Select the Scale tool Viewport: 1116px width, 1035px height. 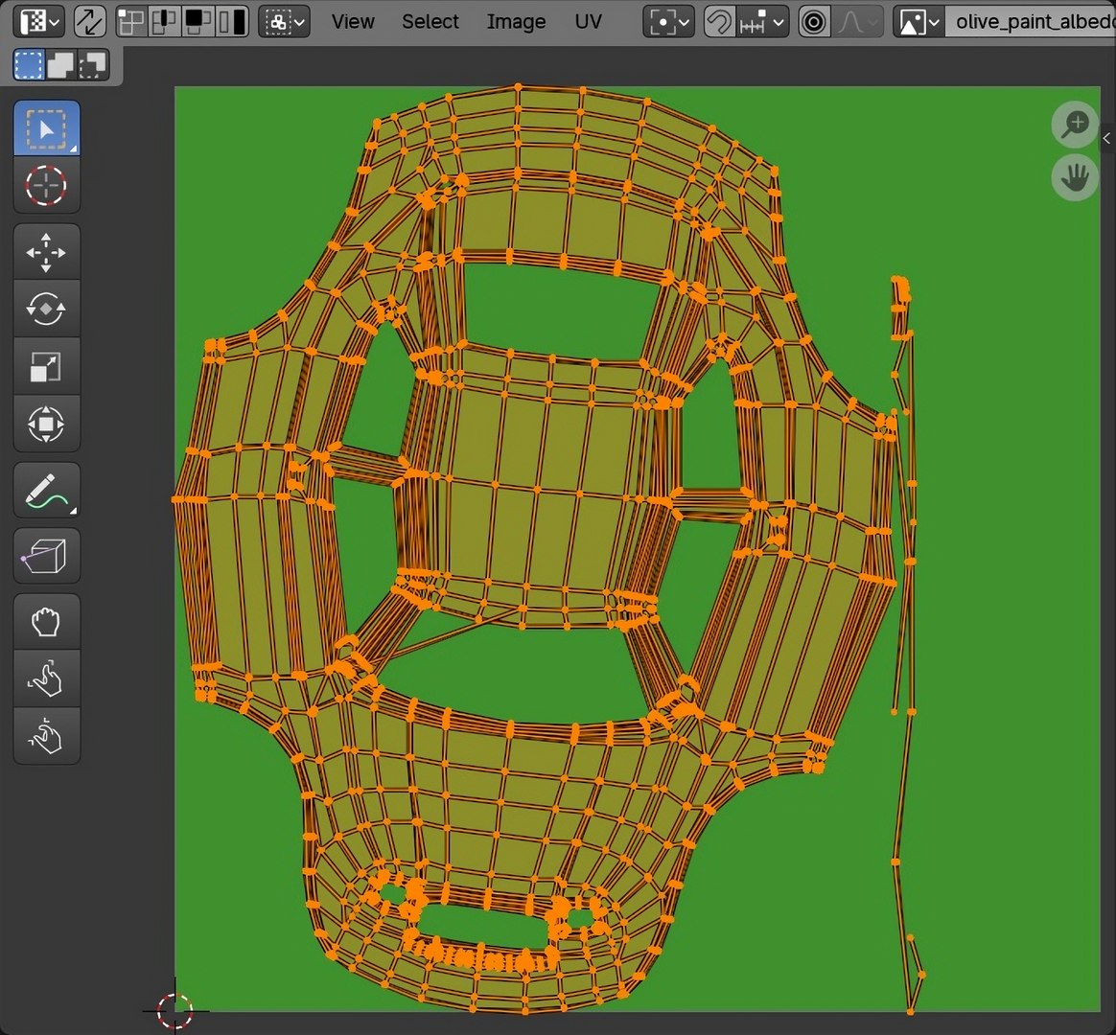click(46, 367)
